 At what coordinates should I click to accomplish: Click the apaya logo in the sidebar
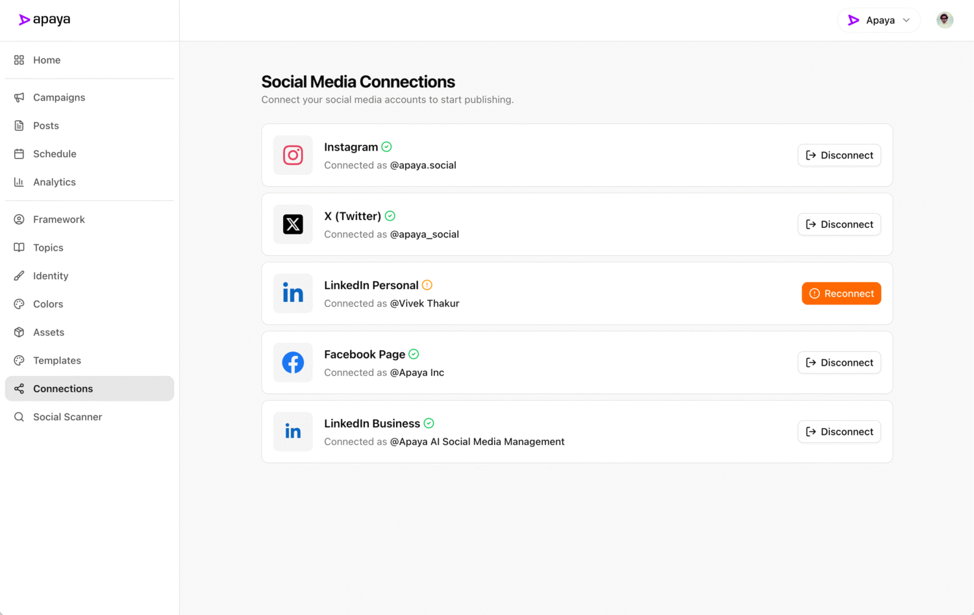44,19
